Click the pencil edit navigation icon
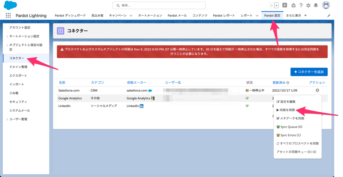343x177 pixels. (x=329, y=15)
